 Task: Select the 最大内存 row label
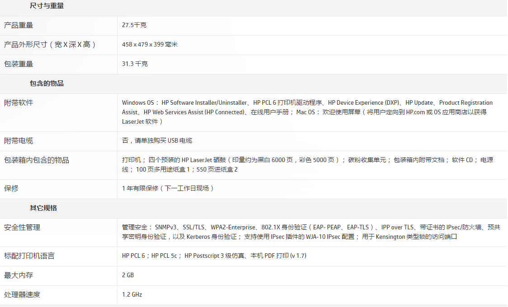click(19, 275)
